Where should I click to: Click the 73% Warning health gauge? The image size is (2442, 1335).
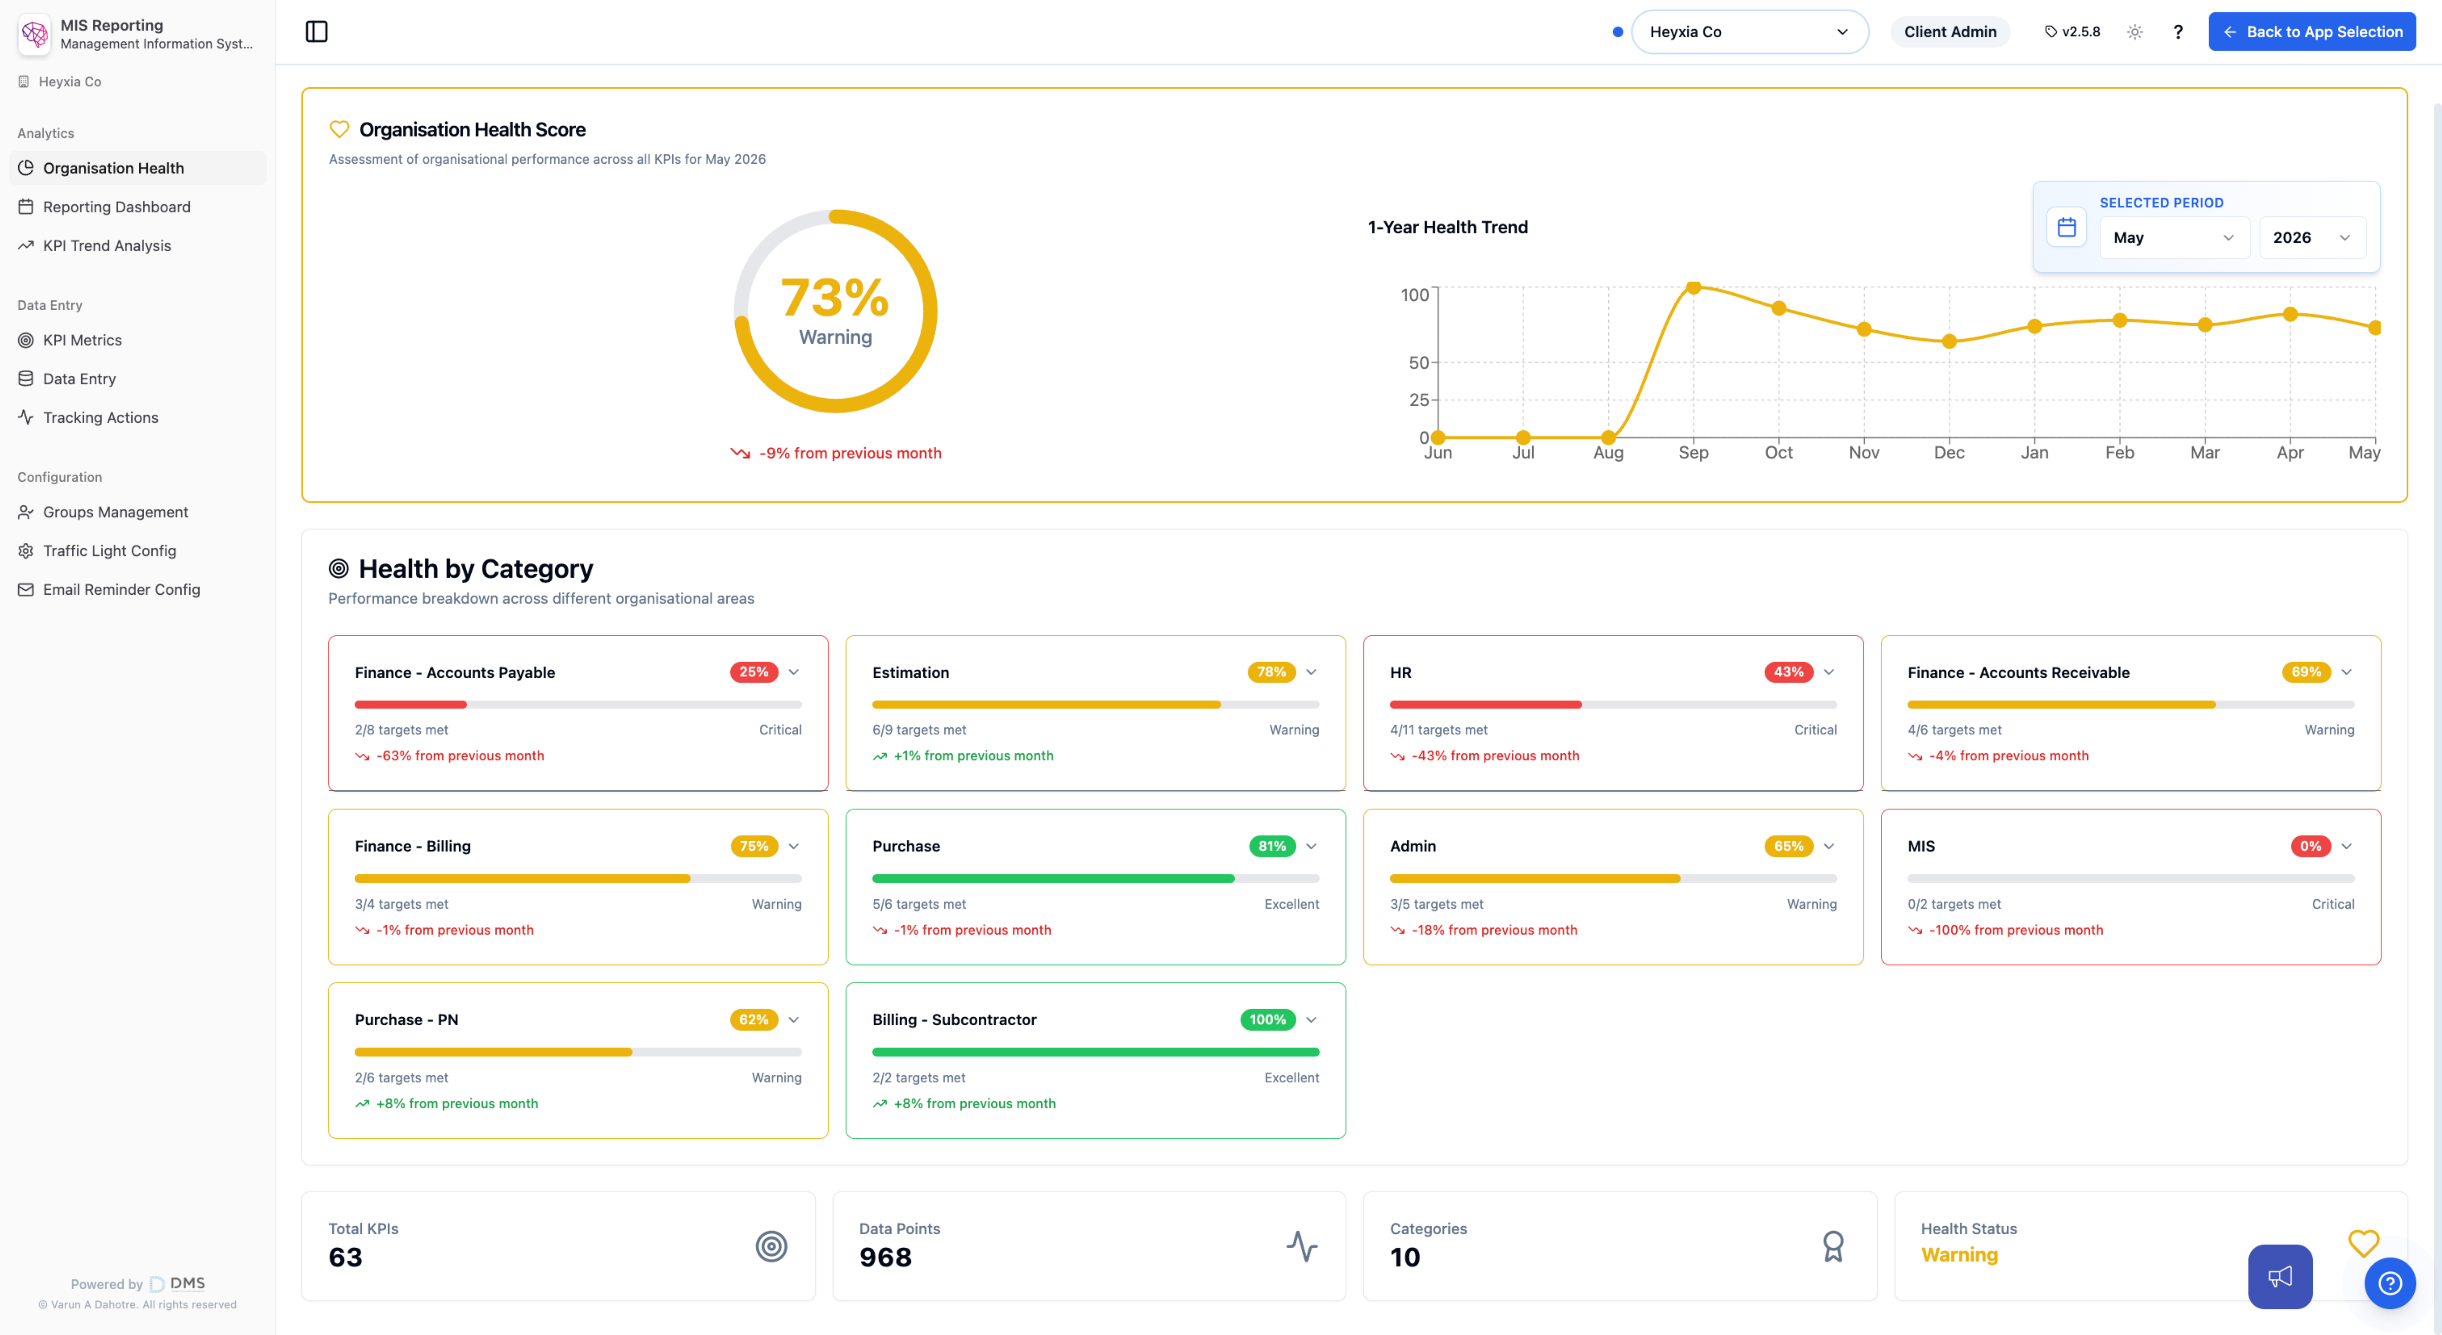pyautogui.click(x=835, y=311)
